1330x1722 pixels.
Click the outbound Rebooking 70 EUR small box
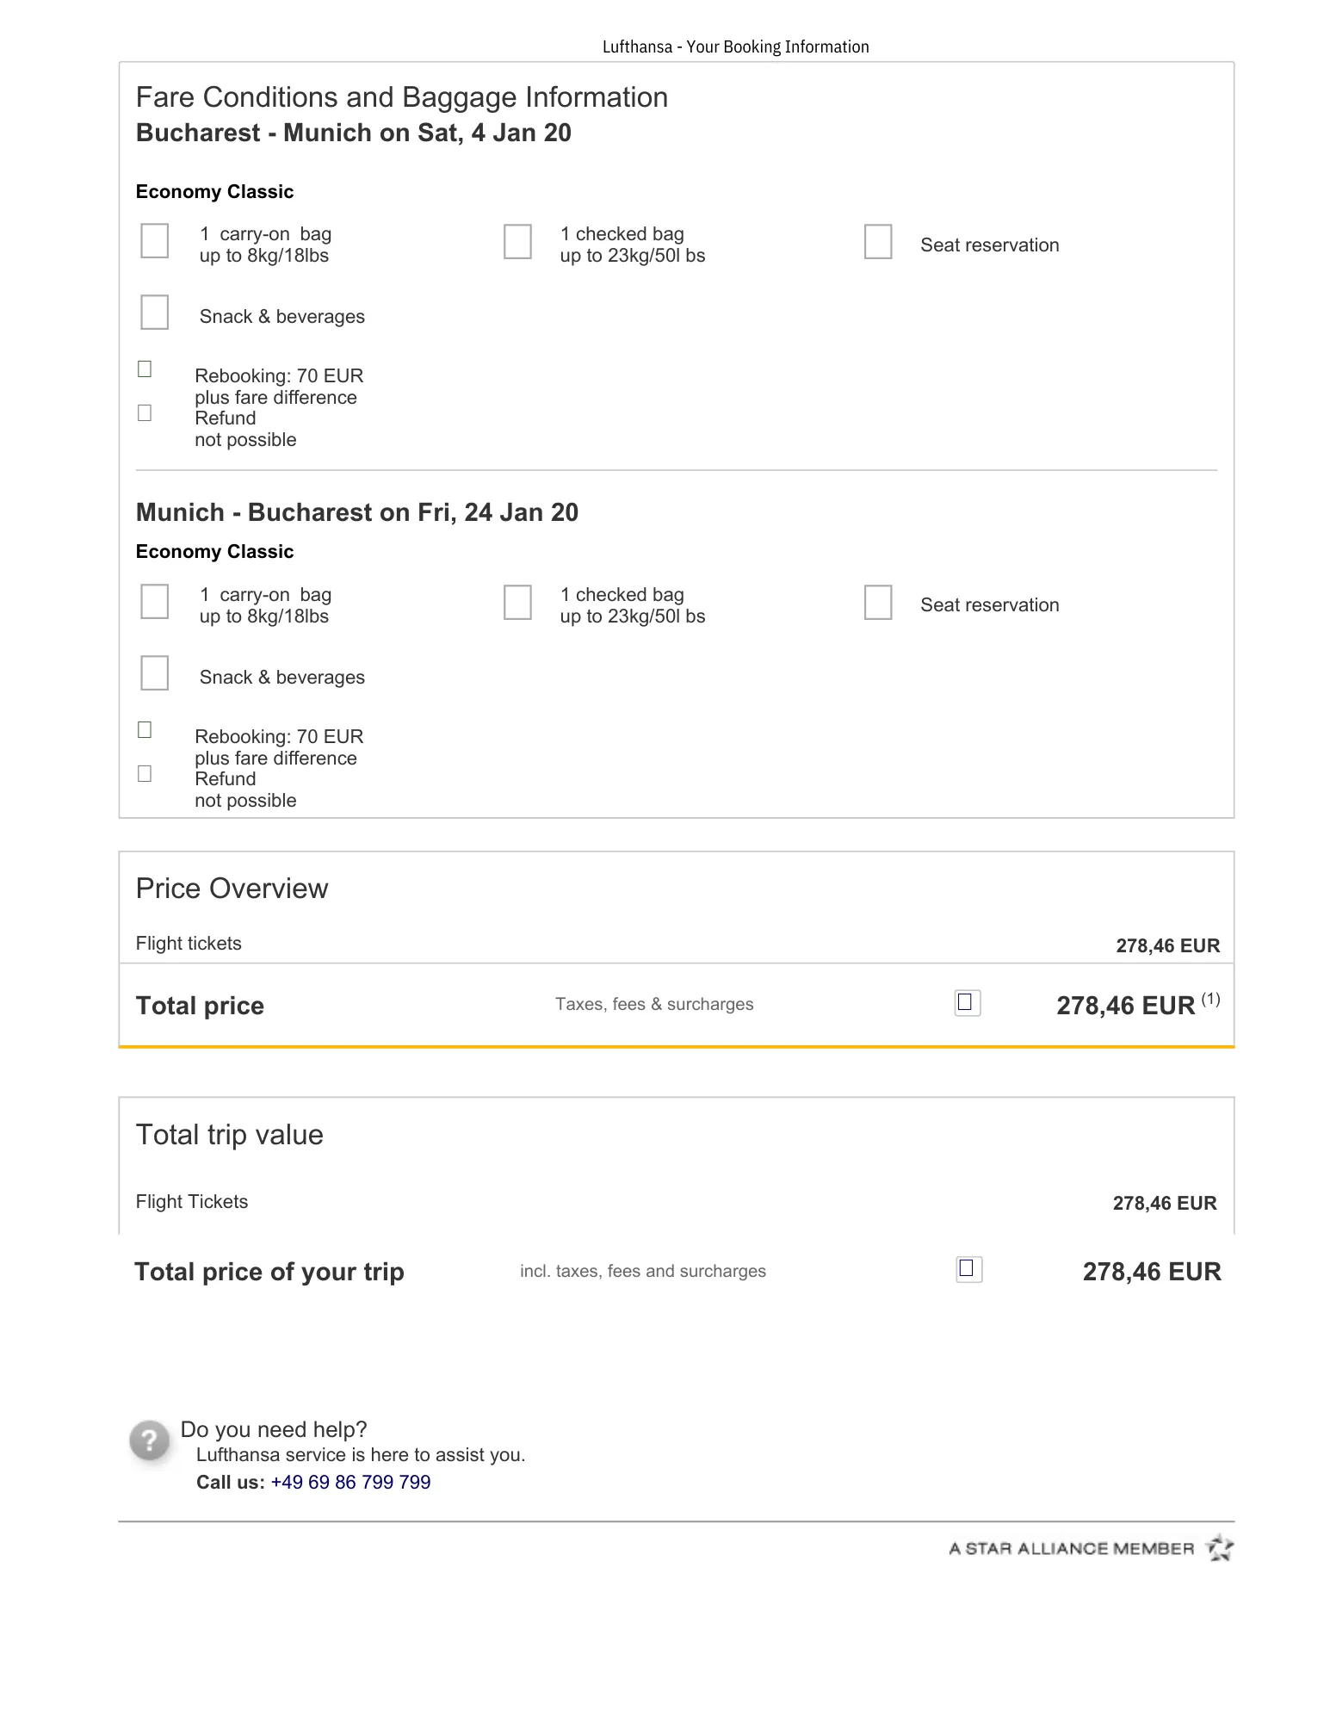point(145,369)
